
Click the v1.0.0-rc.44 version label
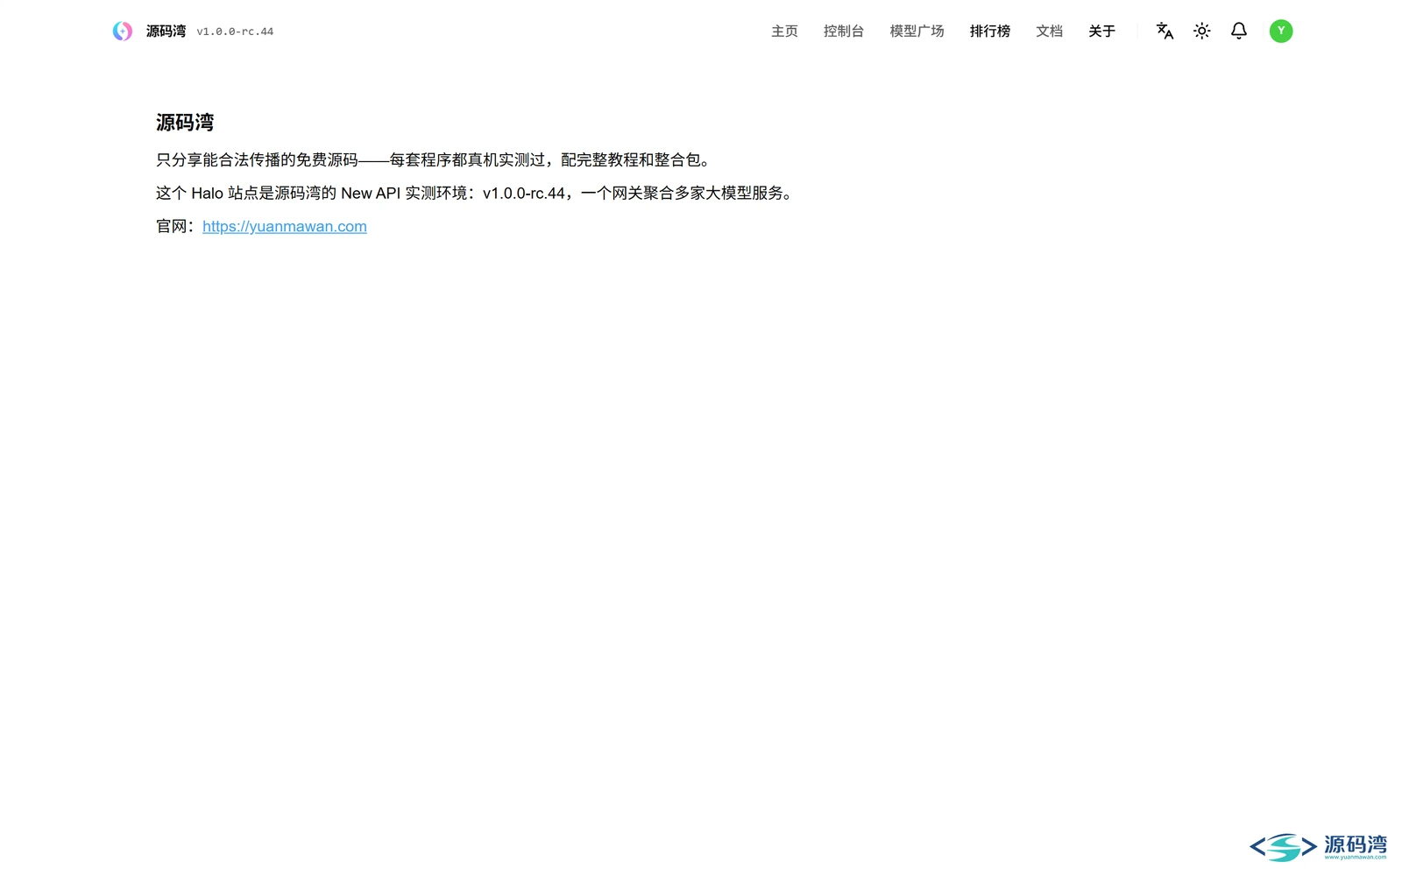coord(235,32)
